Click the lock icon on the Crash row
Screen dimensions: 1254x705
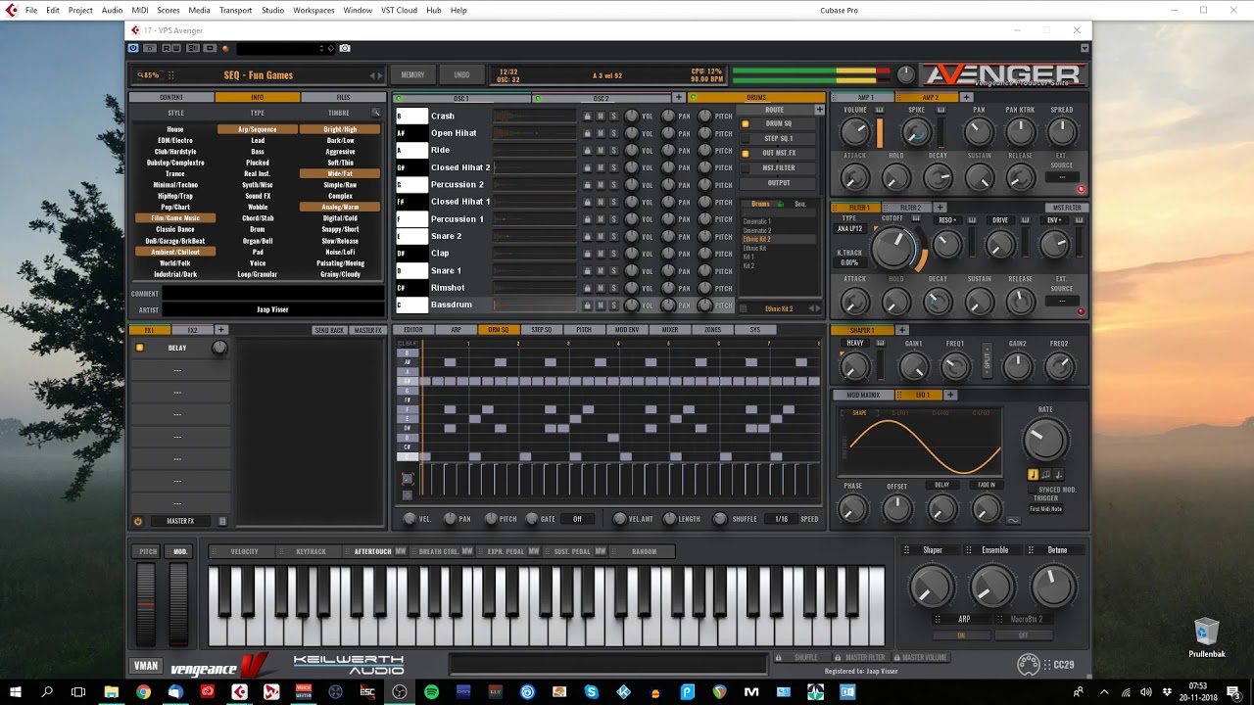[x=588, y=116]
